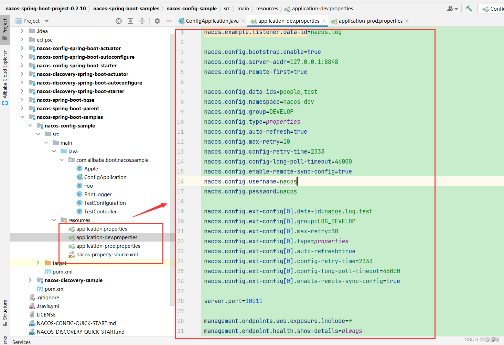Screen dimensions: 504x345
Task: Collapse the resources folder
Action: pyautogui.click(x=54, y=220)
